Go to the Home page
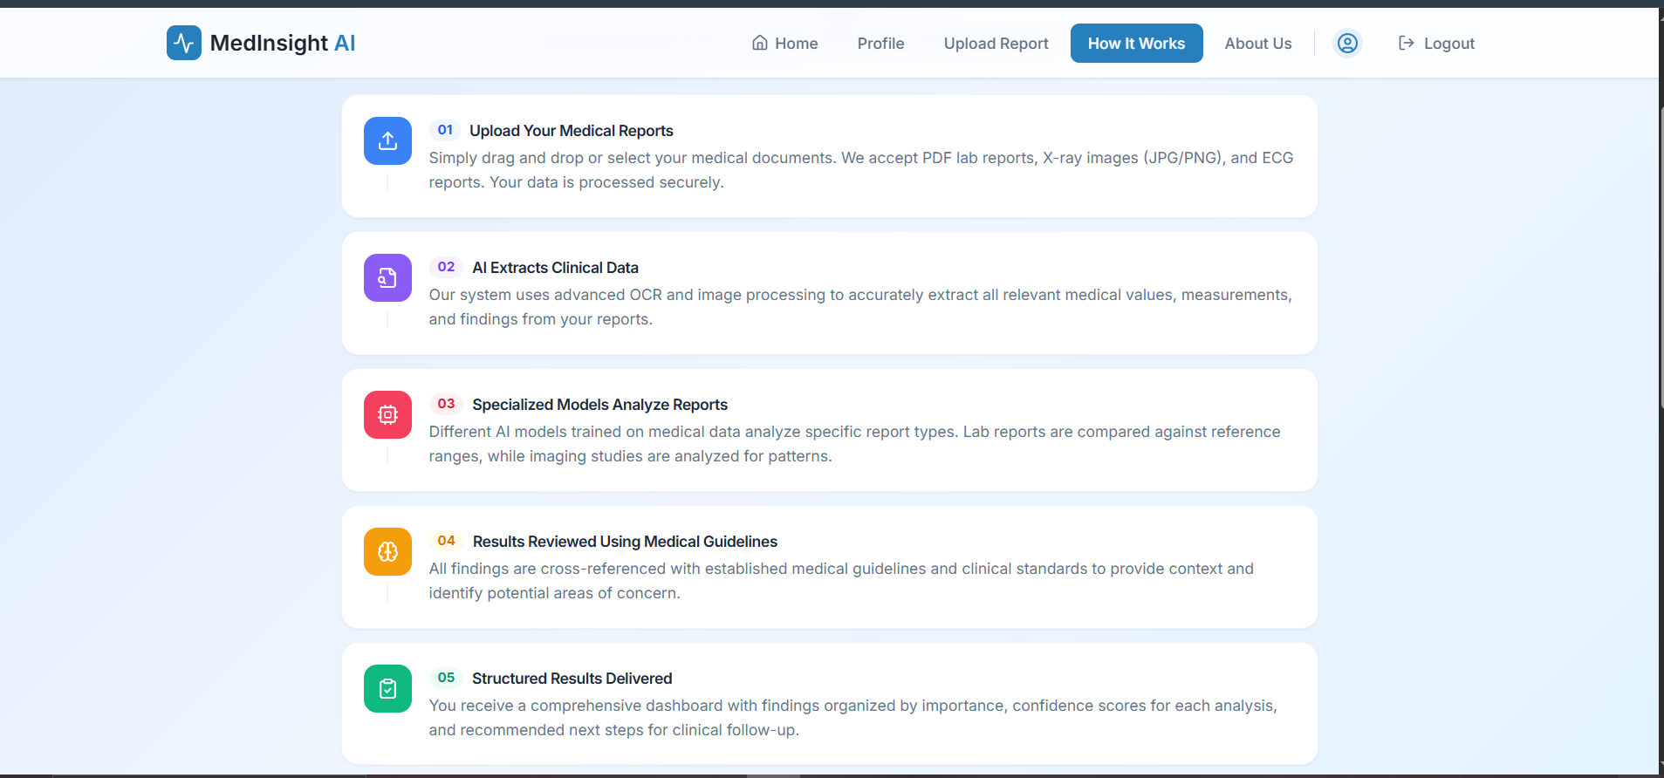Viewport: 1664px width, 778px height. [796, 44]
